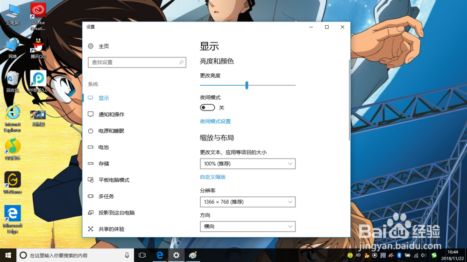The image size is (467, 262).
Task: Click the 多任务 multitasking icon
Action: (91, 196)
